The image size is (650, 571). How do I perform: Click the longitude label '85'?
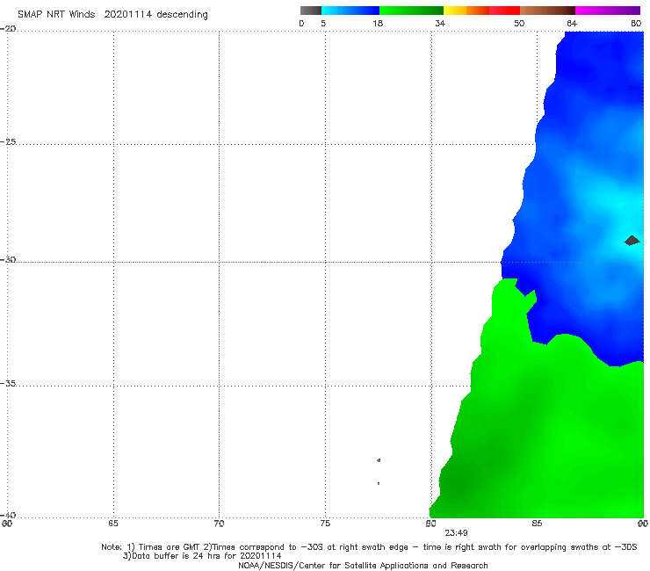(537, 524)
